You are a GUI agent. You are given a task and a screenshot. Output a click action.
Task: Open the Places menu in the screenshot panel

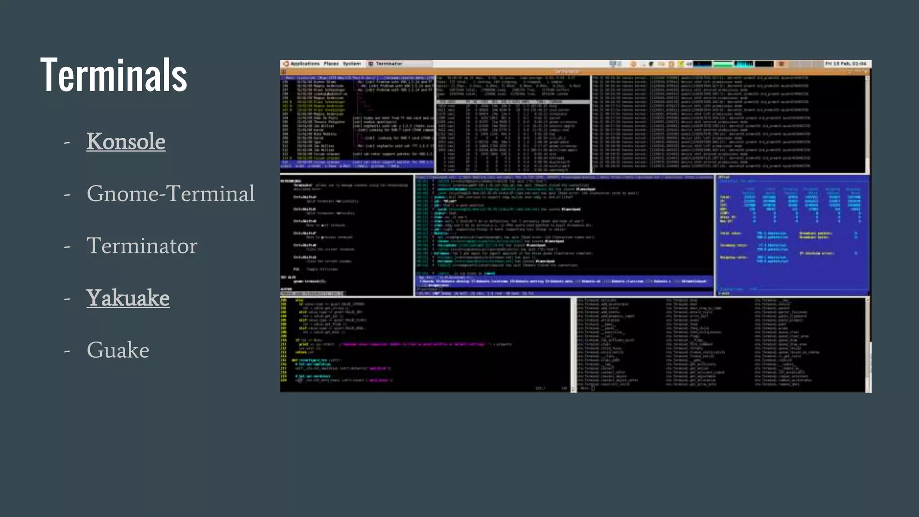pyautogui.click(x=331, y=64)
